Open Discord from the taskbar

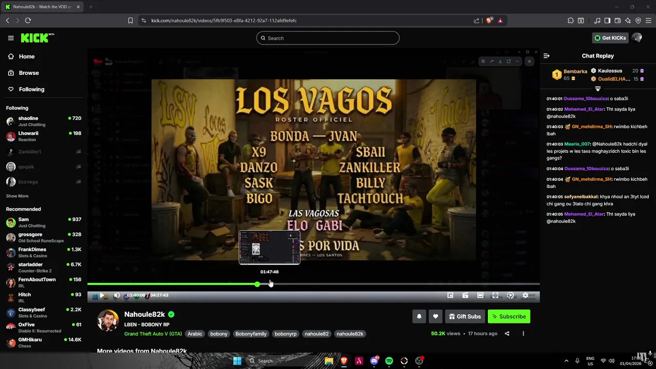tap(374, 361)
